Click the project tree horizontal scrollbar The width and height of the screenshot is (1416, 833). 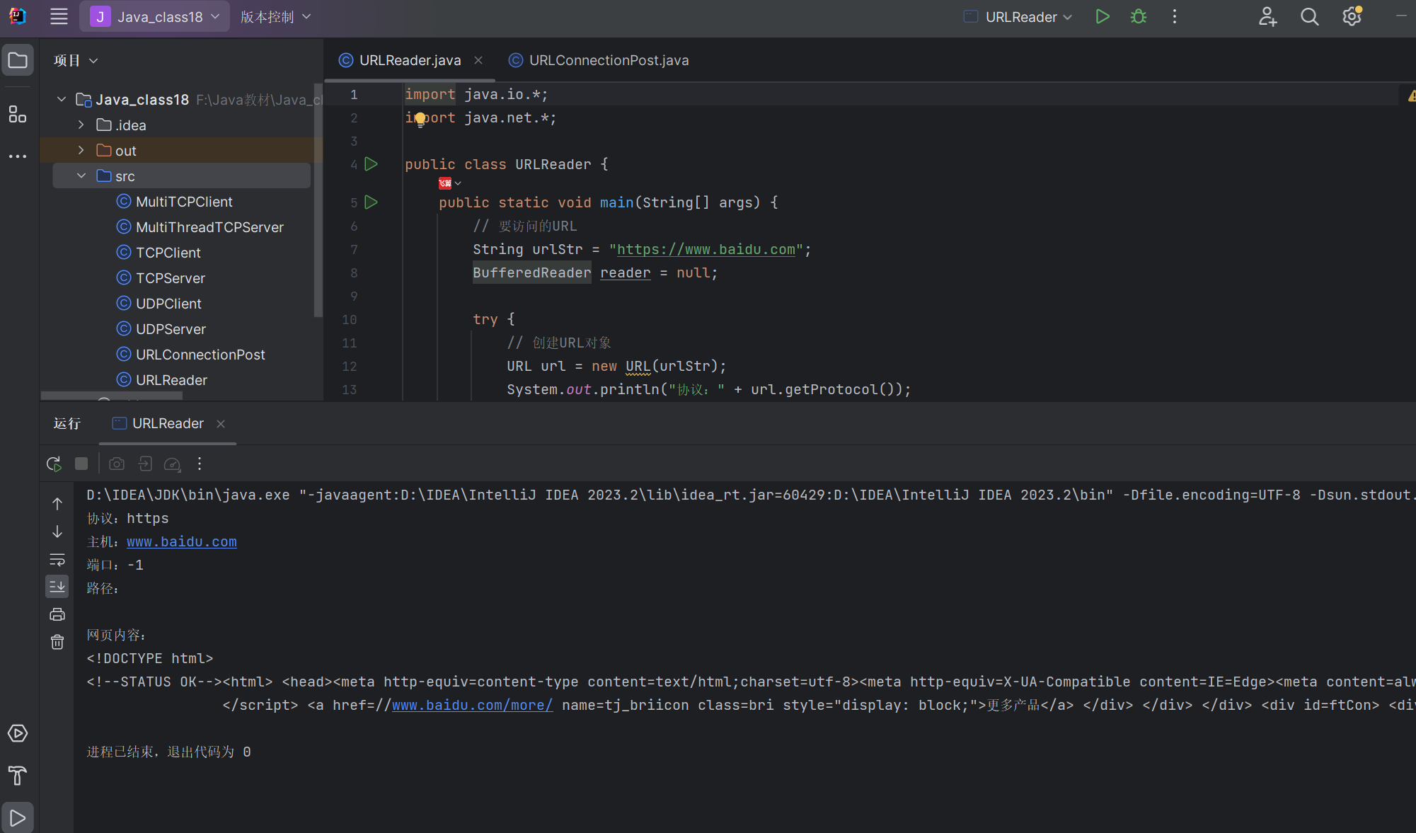[112, 396]
